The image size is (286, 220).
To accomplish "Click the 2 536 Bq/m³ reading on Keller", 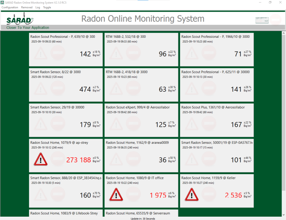I will (x=233, y=195).
